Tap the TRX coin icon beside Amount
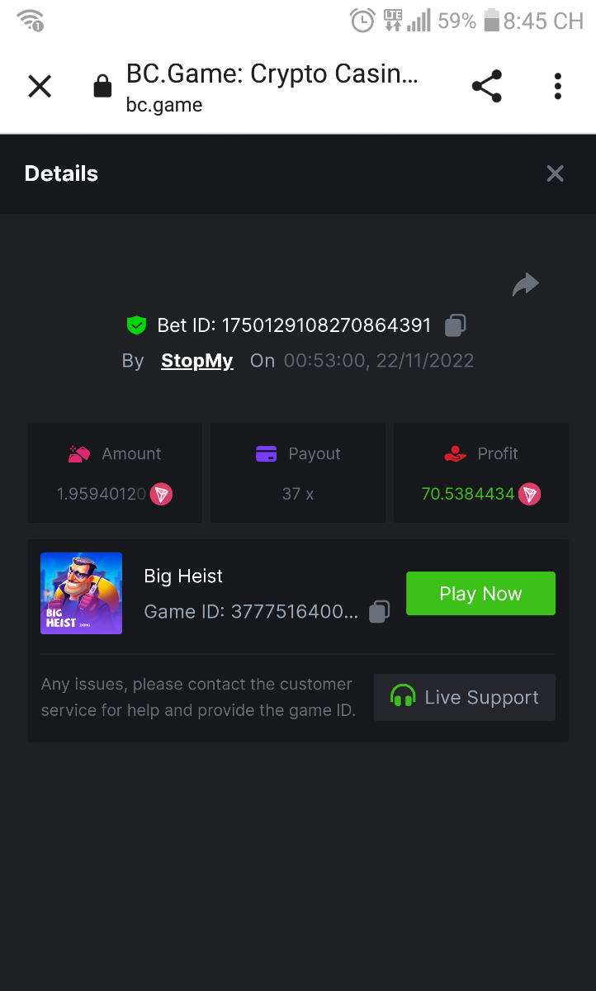This screenshot has height=991, width=596. [161, 494]
